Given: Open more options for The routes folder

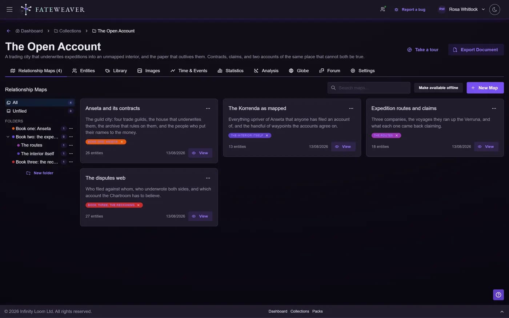Looking at the screenshot, I should pos(71,145).
